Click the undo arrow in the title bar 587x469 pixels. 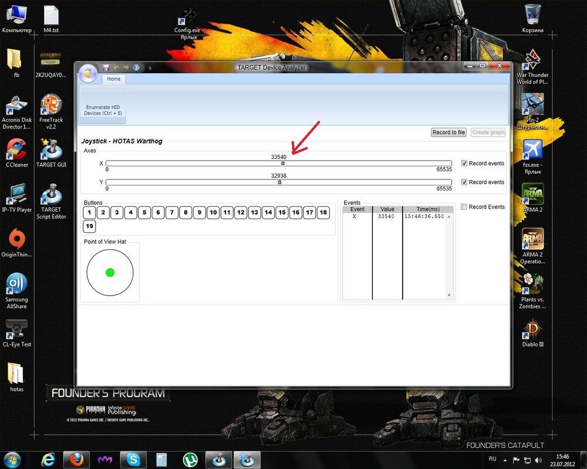(116, 67)
